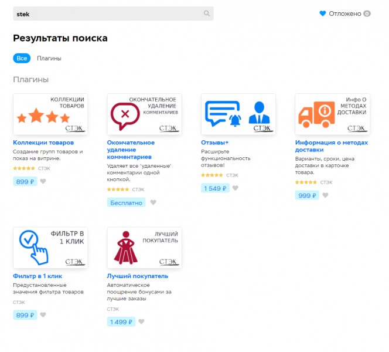
Task: Open the Коллекции товаров plugin link
Action: (x=43, y=143)
